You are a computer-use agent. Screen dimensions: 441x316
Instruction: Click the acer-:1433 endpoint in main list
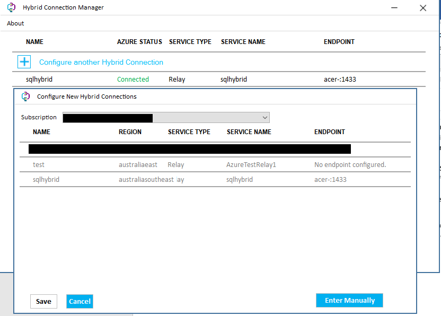340,80
